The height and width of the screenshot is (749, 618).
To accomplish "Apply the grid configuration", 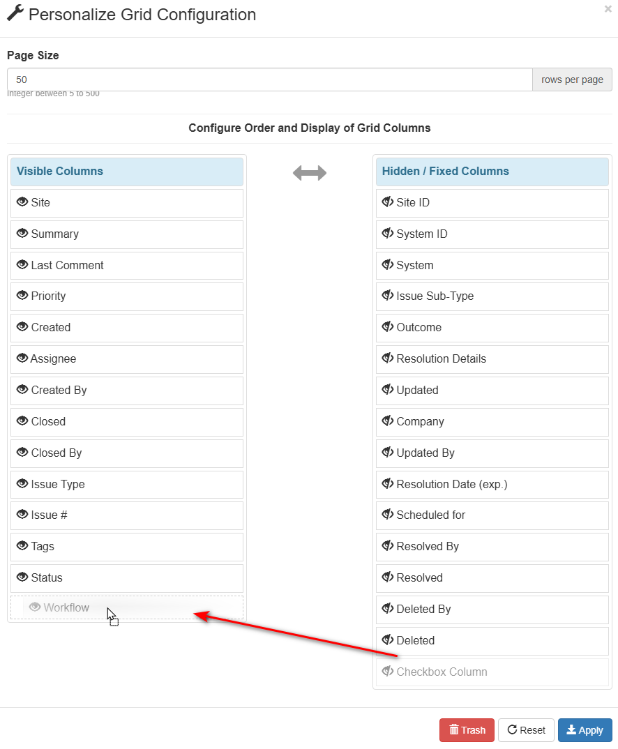I will point(585,730).
